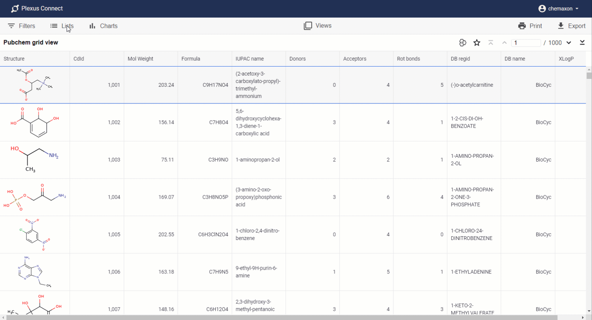Click the record number input field
Screen dimensions: 592x320
526,43
